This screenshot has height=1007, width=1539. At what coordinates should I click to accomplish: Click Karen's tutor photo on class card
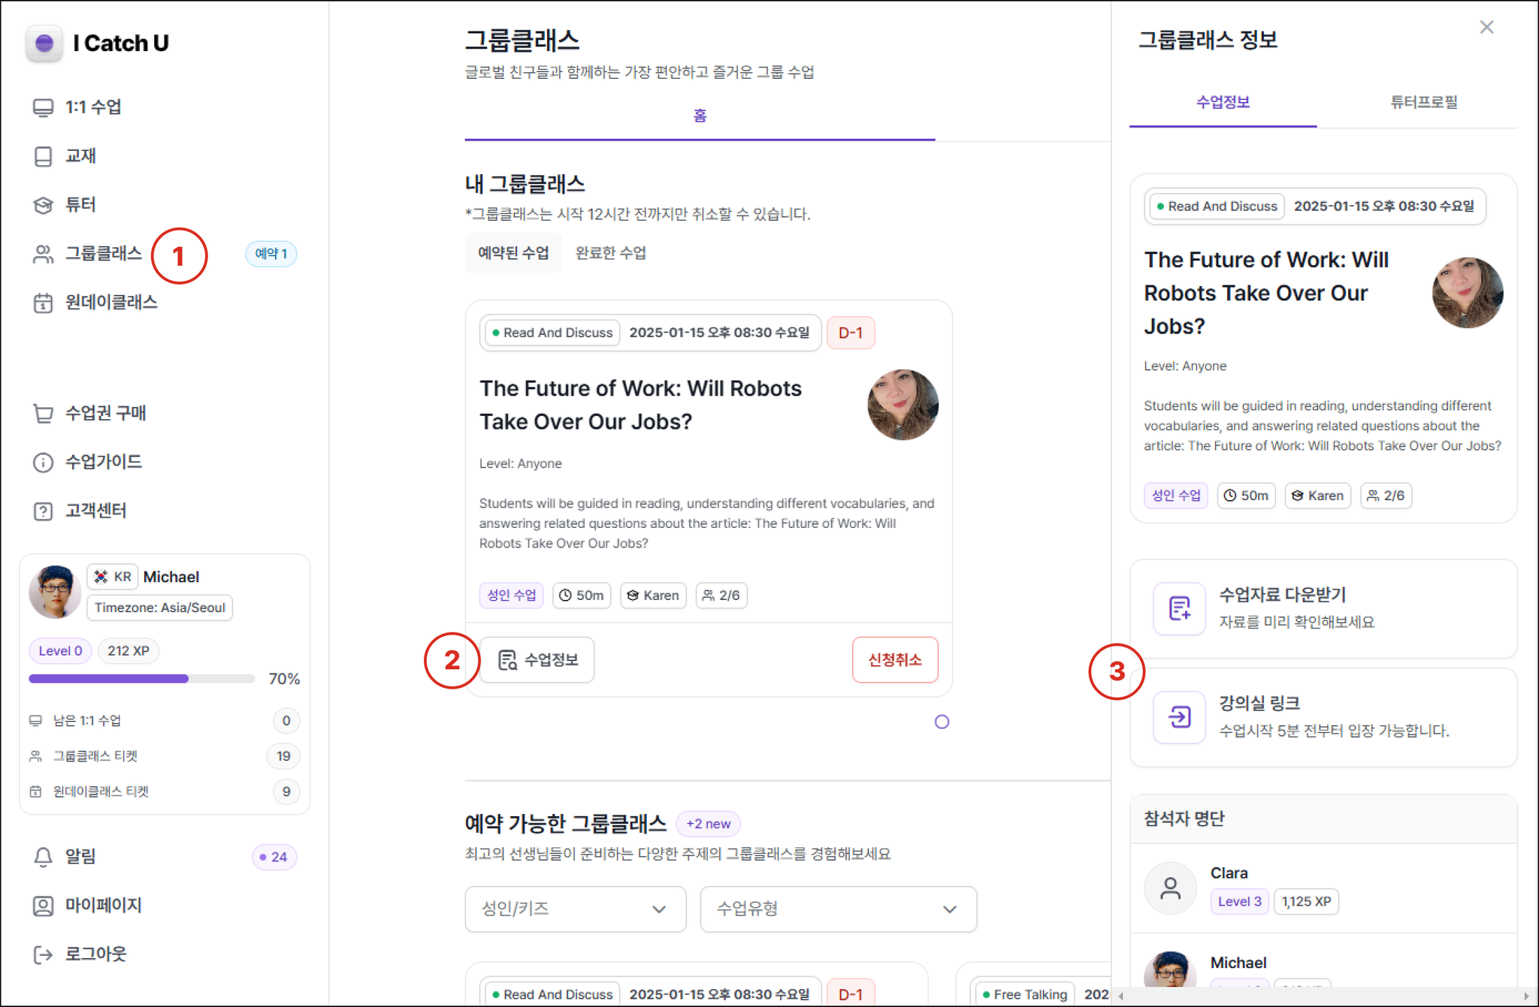(903, 405)
